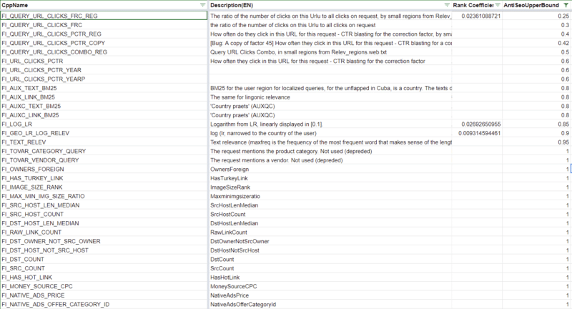Viewport: 572px width, 309px height.
Task: Select cell FI_RAW_LINK_COUNT
Action: 104,232
